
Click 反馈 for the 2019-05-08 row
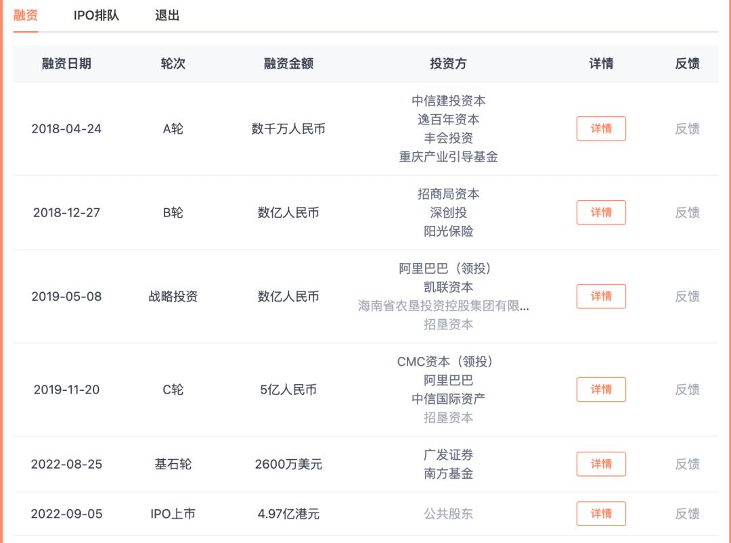pyautogui.click(x=687, y=296)
